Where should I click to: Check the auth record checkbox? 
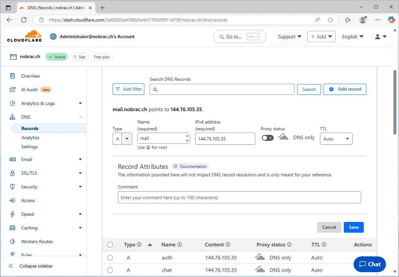point(110,258)
